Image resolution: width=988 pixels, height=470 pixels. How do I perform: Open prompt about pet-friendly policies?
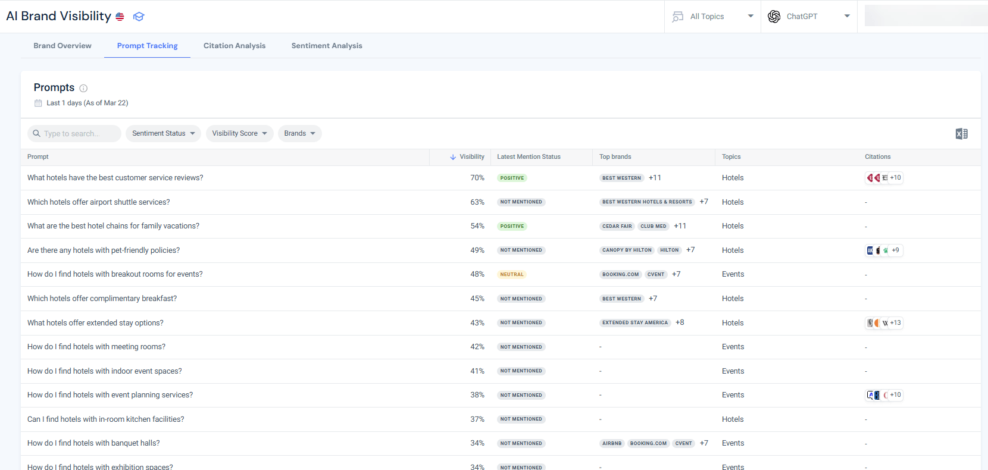click(104, 250)
